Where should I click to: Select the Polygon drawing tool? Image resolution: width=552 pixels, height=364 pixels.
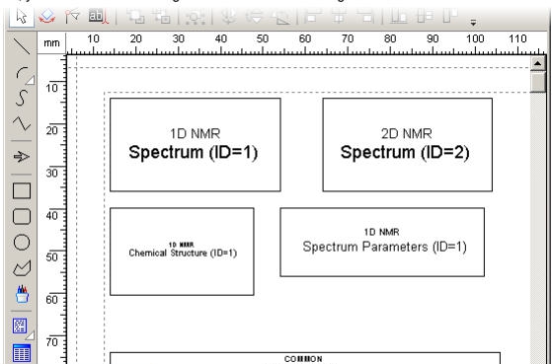pos(22,268)
